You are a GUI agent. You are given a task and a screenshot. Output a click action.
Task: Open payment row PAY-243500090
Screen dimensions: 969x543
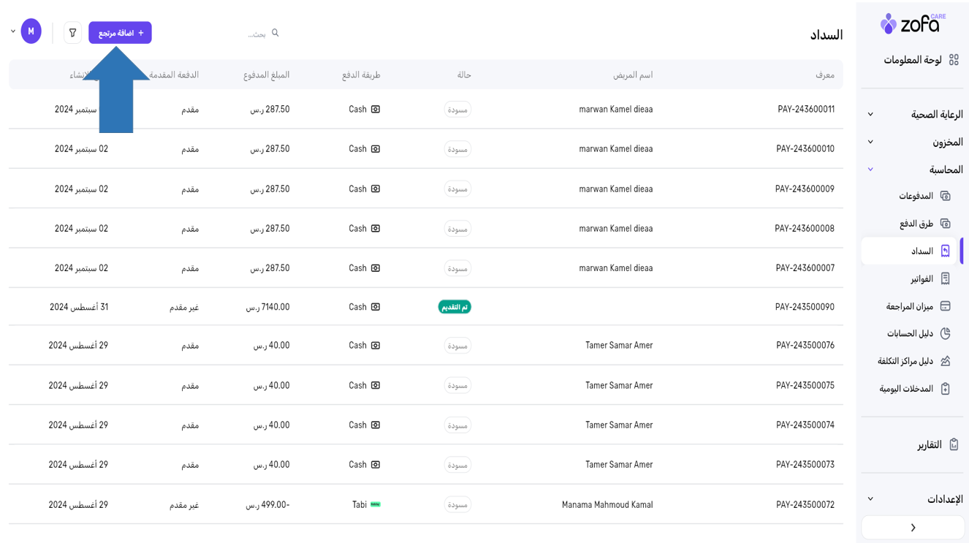[804, 307]
